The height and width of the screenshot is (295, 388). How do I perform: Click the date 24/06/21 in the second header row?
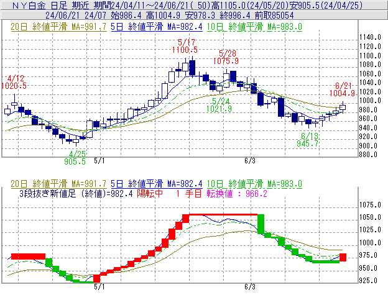62,16
